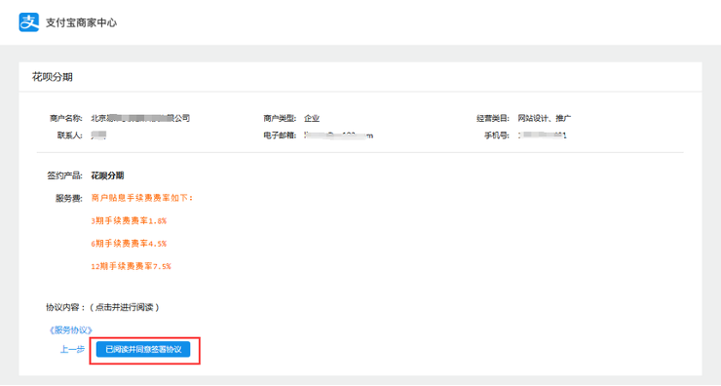Open the 《服务协议》 link

click(70, 329)
